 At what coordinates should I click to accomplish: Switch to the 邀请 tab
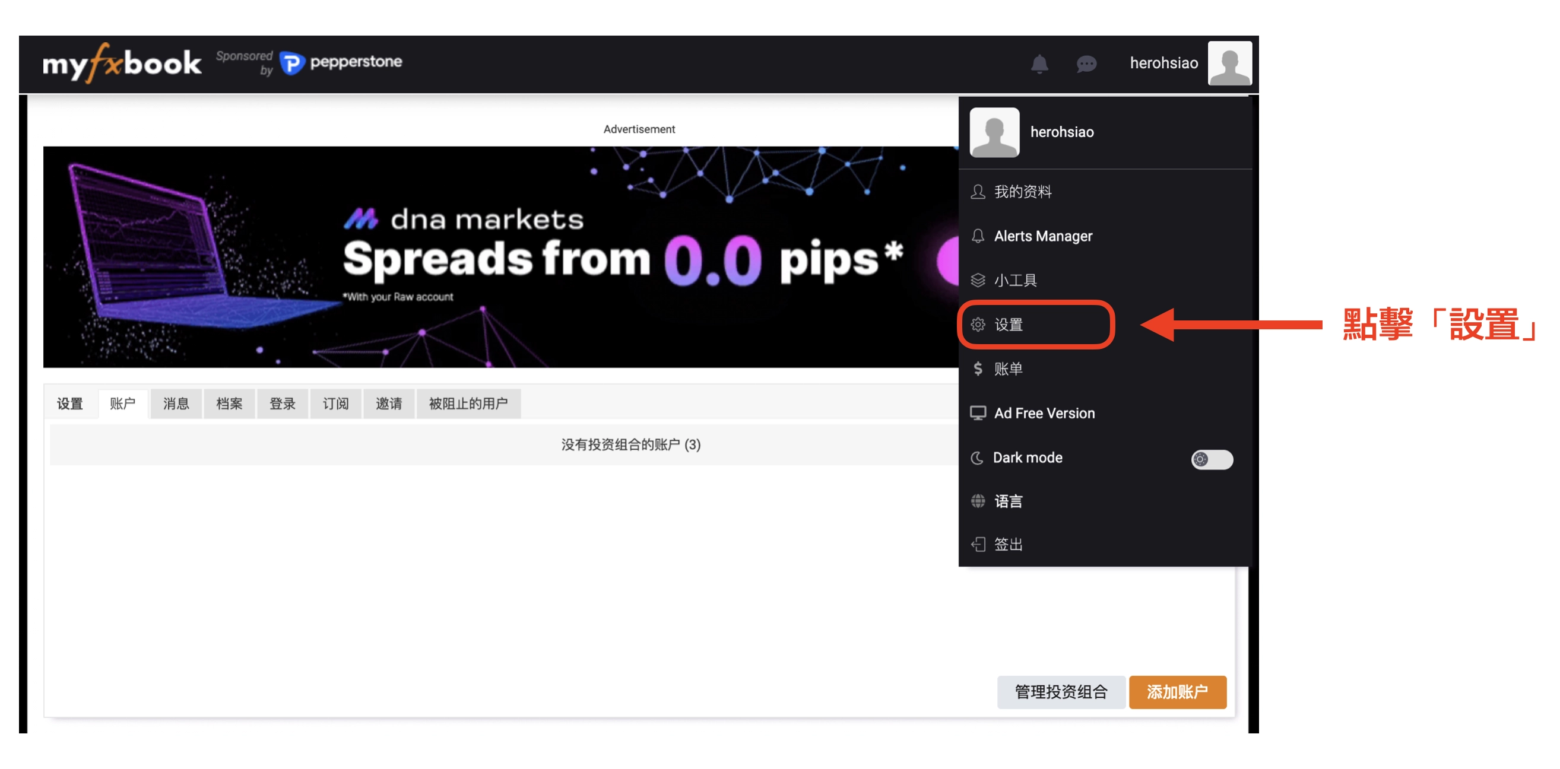pyautogui.click(x=389, y=403)
